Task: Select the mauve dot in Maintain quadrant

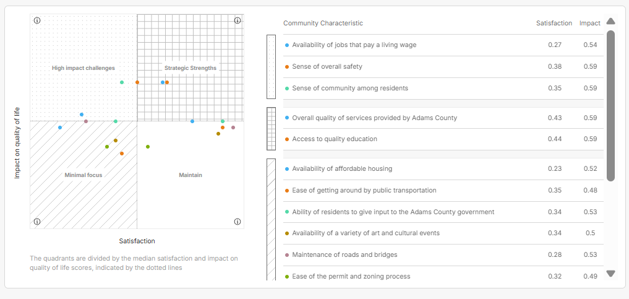Action: coord(233,128)
